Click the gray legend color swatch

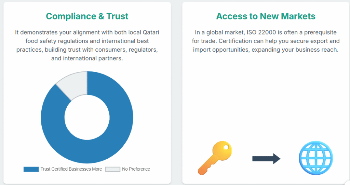click(112, 169)
